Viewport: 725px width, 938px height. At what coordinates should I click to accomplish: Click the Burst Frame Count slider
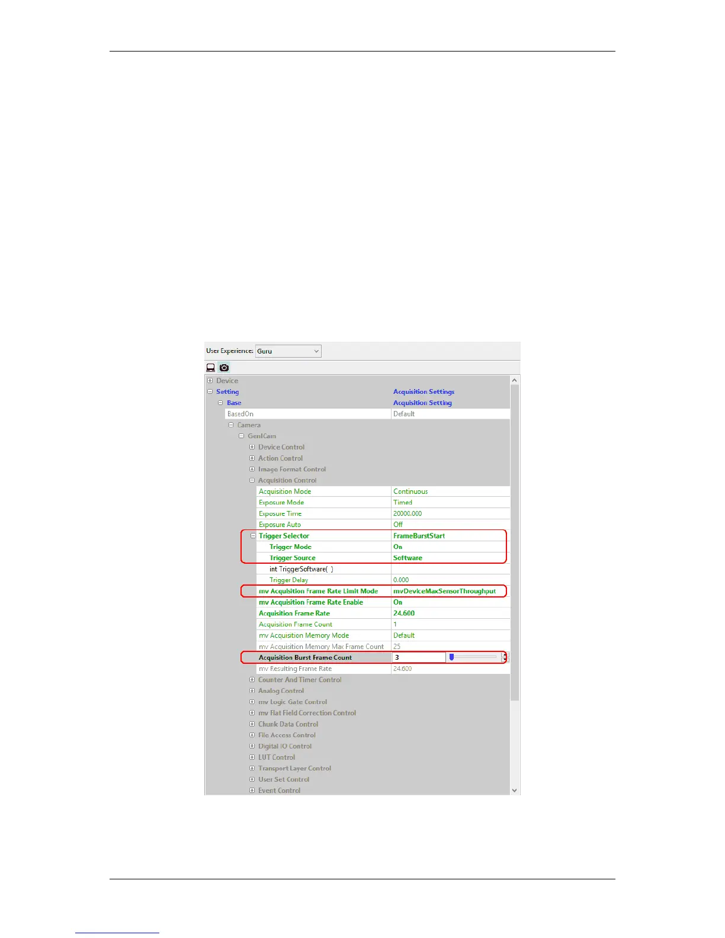(x=473, y=657)
